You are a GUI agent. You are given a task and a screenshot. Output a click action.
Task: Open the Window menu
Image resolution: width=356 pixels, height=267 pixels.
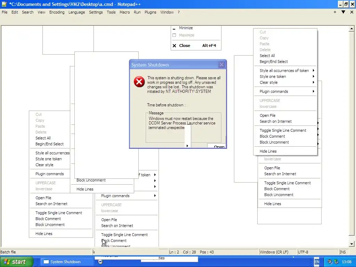point(167,12)
